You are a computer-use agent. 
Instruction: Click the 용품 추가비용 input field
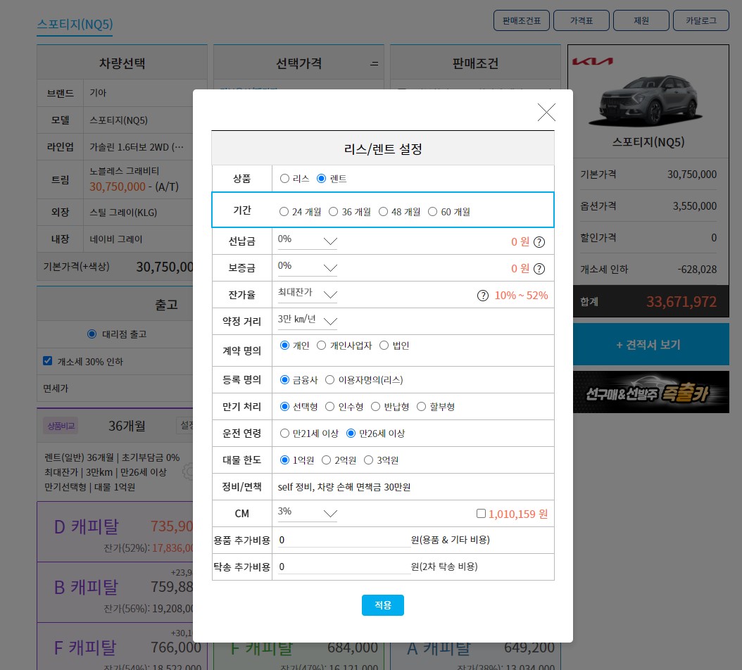click(344, 540)
